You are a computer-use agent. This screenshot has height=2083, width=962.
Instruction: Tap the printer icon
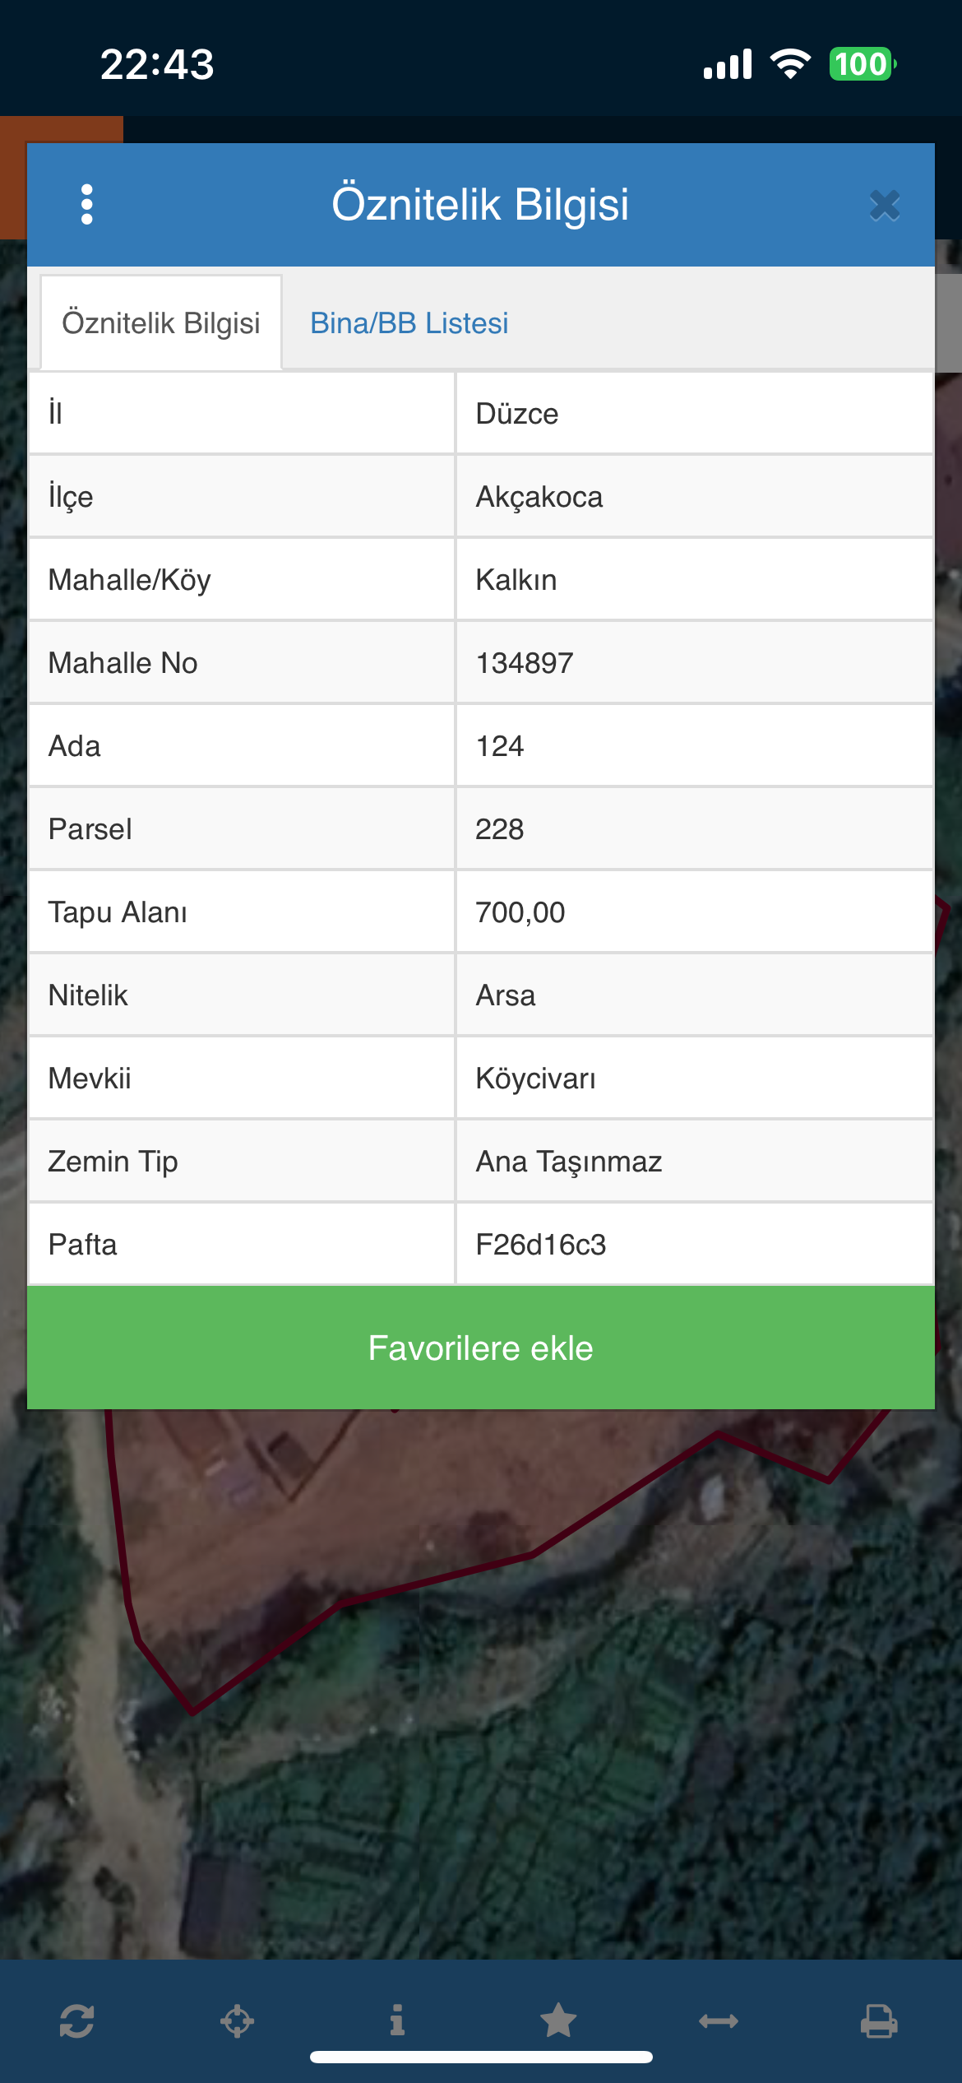879,2020
